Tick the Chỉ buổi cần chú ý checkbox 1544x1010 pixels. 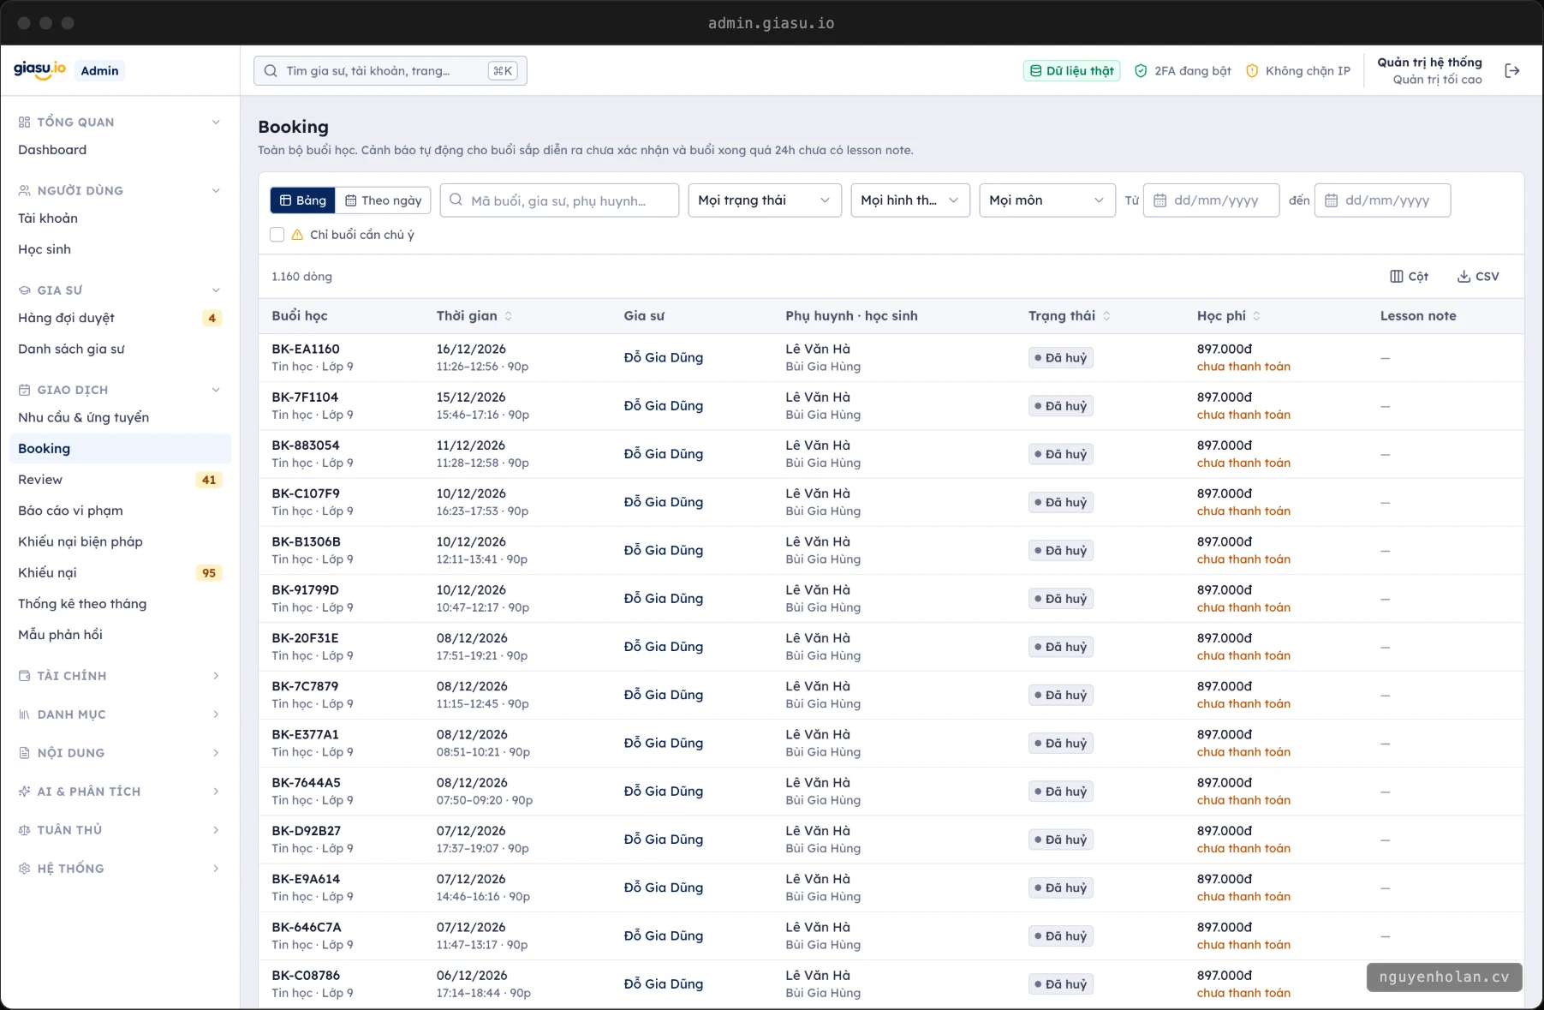click(x=277, y=235)
